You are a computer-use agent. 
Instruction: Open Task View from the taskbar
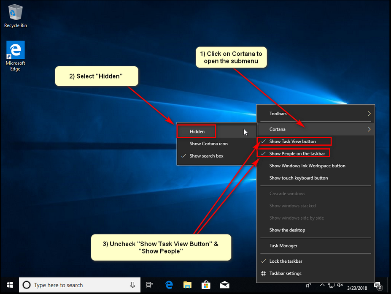pos(149,285)
